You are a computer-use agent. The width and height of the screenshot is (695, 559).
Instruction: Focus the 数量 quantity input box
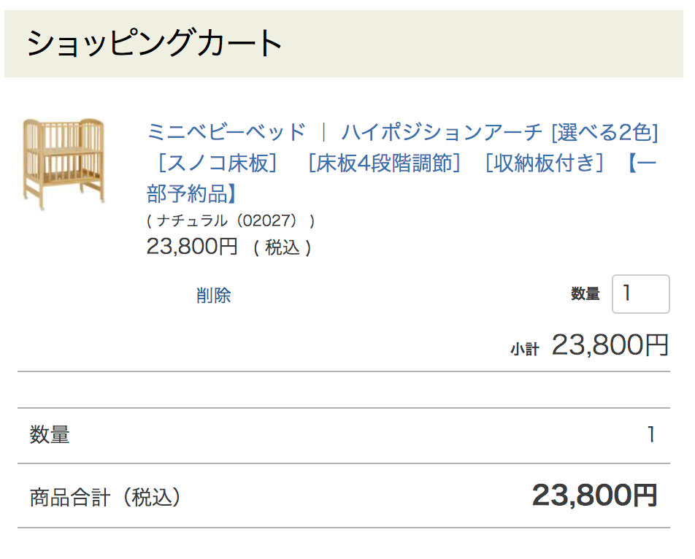[x=640, y=294]
